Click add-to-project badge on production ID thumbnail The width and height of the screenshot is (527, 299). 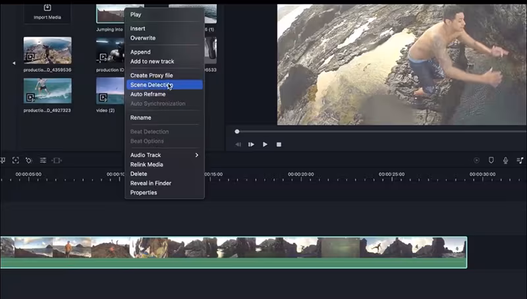(x=103, y=57)
